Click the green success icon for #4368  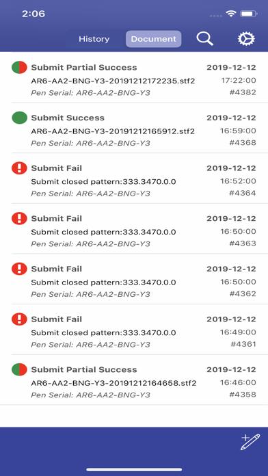point(19,118)
